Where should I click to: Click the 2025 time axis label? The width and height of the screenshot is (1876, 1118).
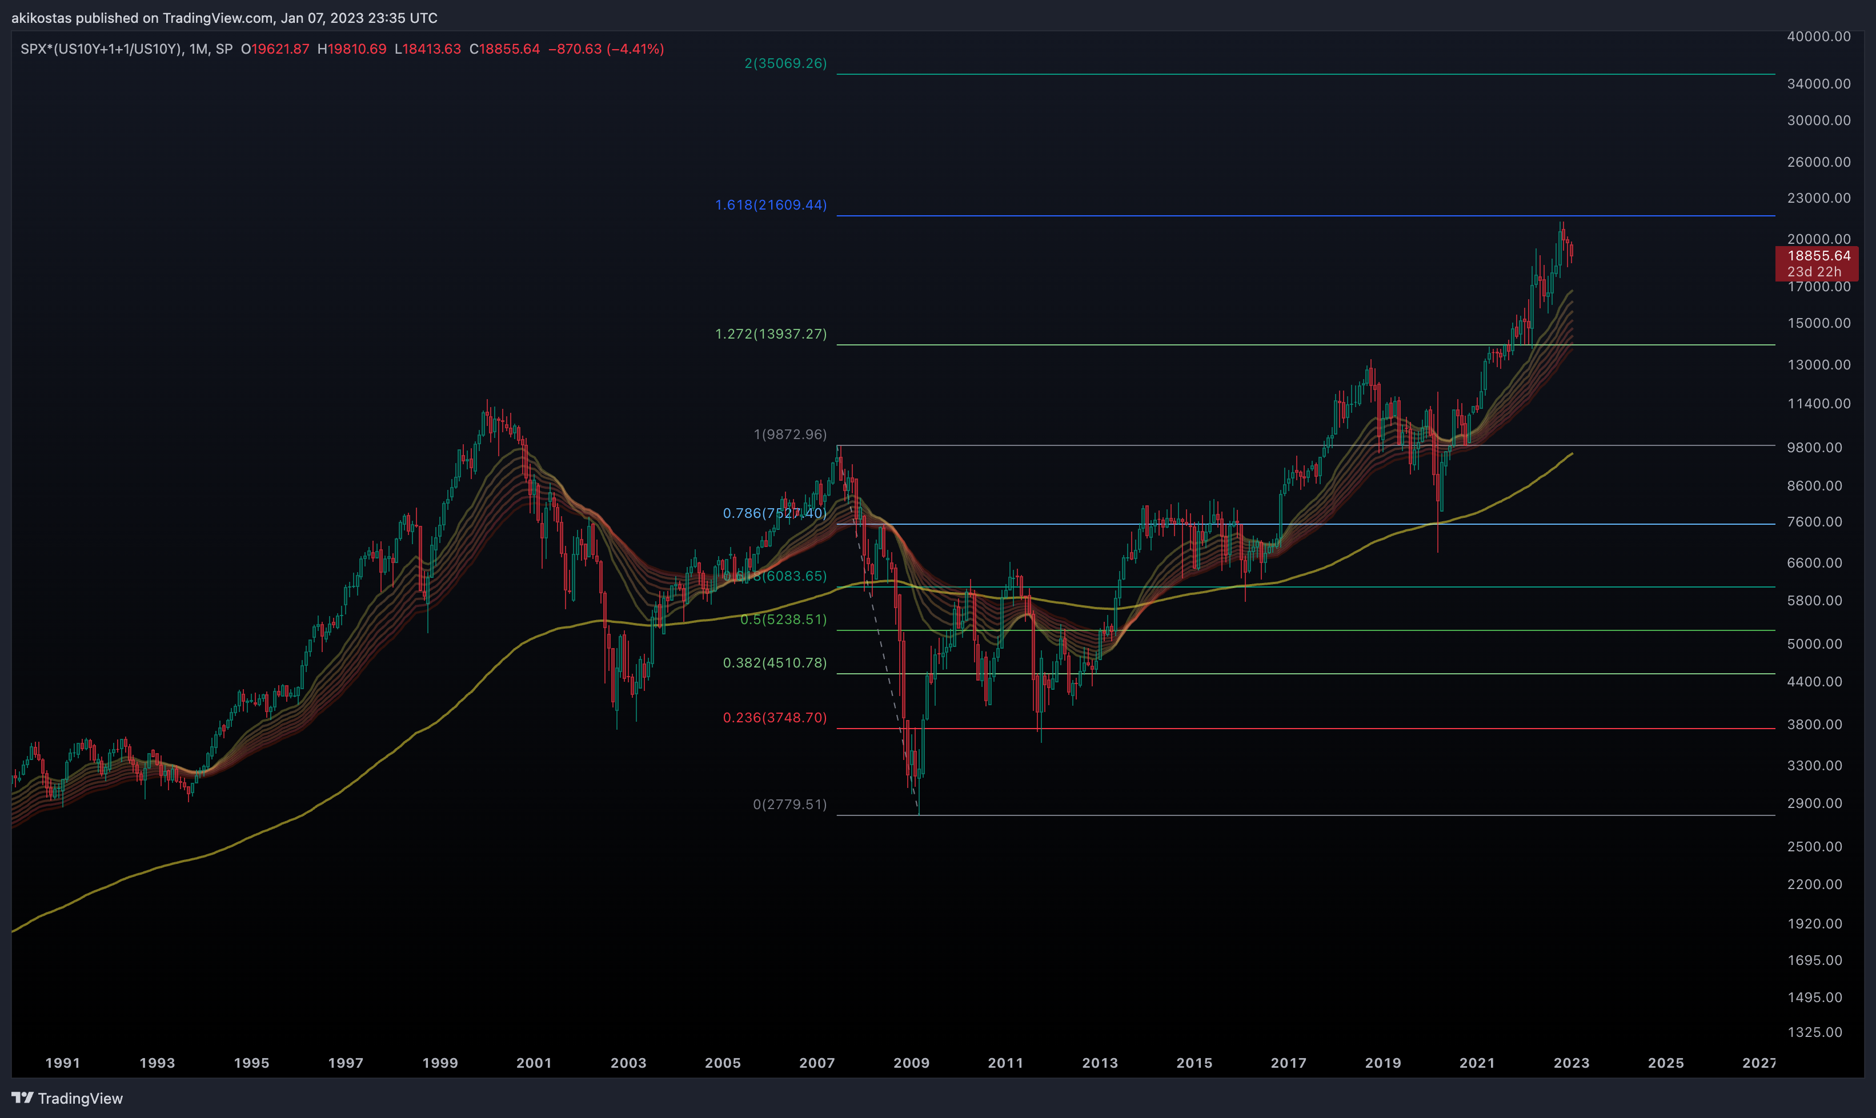click(x=1666, y=1063)
